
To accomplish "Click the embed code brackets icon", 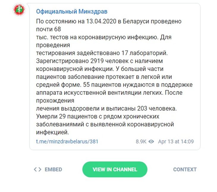I will pos(37,169).
